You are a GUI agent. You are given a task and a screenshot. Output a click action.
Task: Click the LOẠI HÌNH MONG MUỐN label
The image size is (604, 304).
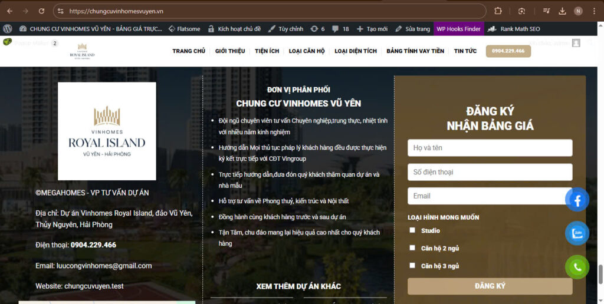444,217
